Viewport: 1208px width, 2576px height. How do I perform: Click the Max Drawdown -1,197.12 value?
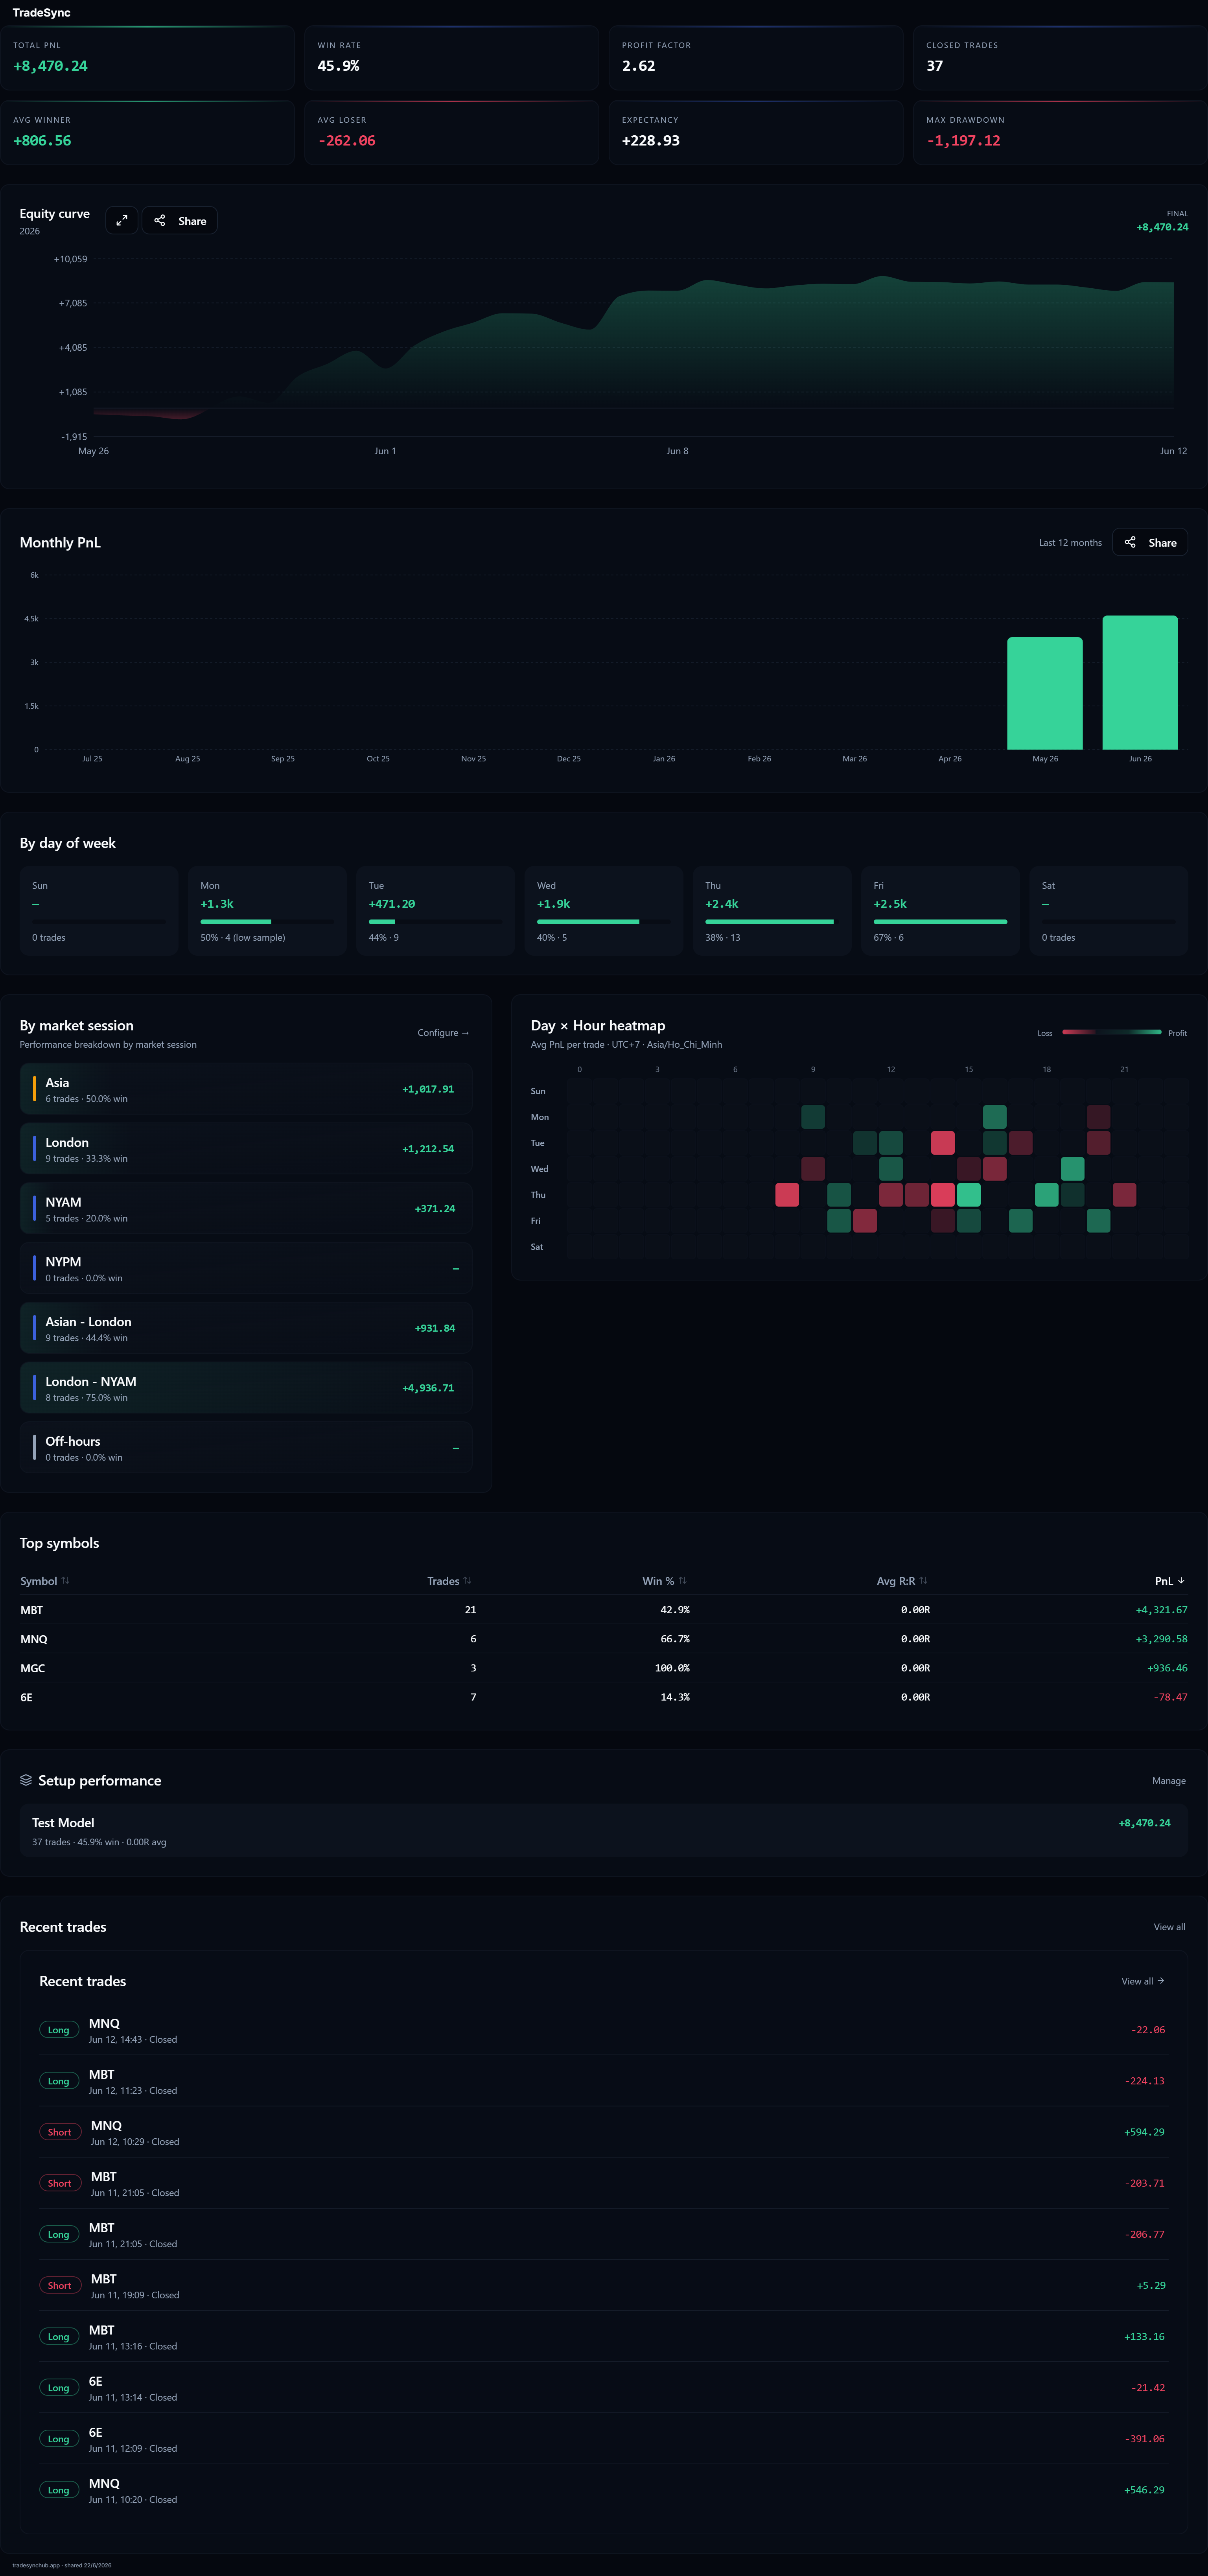963,141
